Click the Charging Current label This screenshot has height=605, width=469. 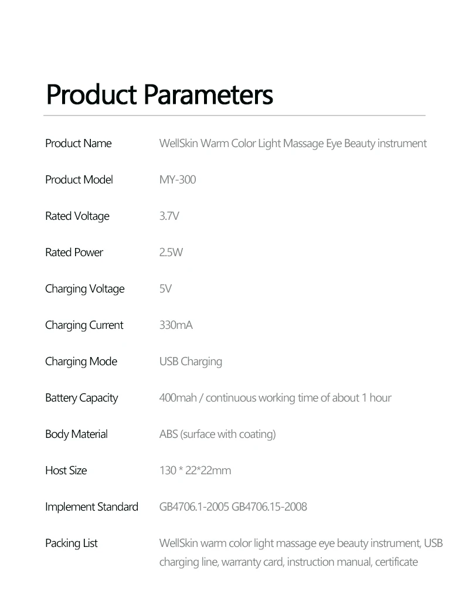point(84,325)
